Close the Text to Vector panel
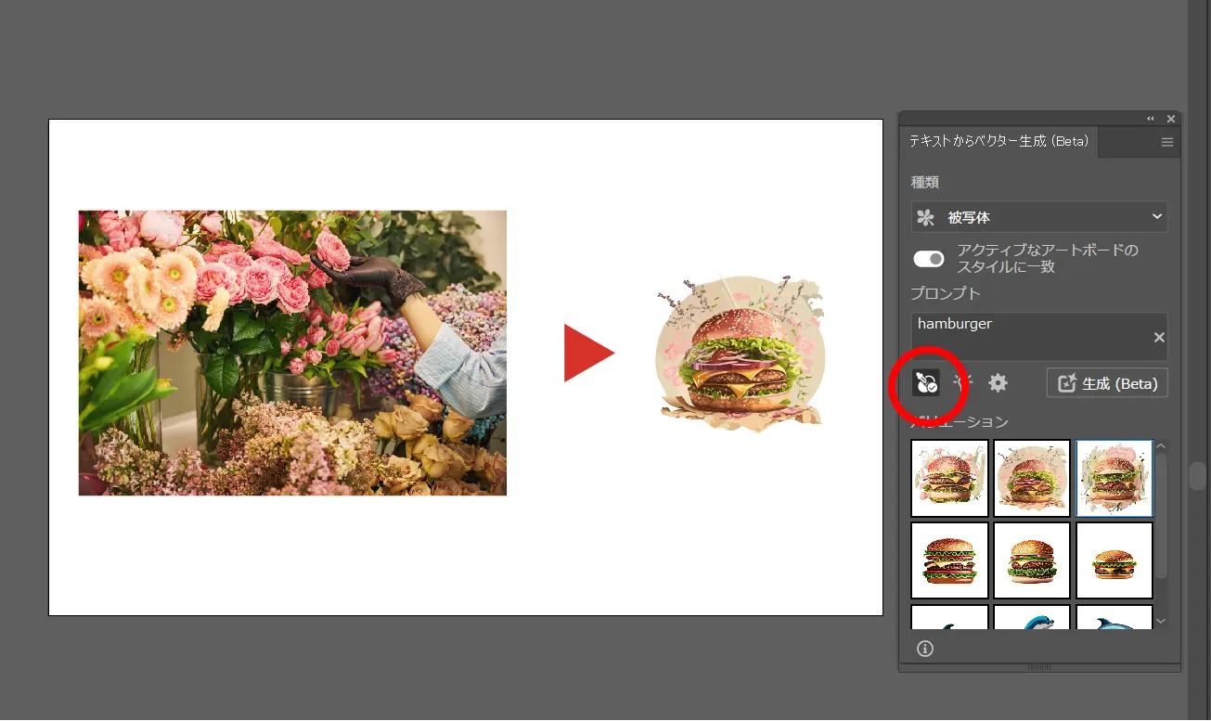Screen dimensions: 1211x721 [1170, 119]
